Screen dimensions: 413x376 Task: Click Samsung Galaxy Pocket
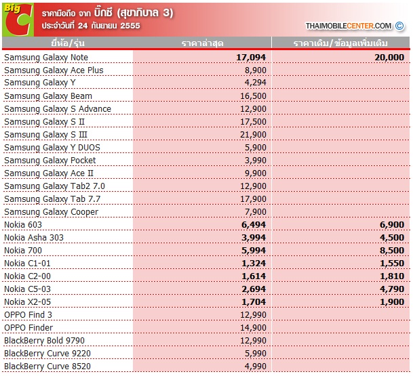[x=50, y=161]
